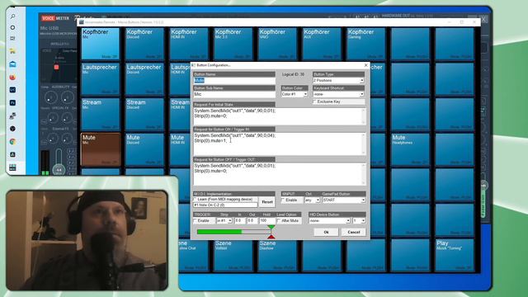The image size is (528, 297).
Task: Enable the Exclusive Key checkbox
Action: 315,101
